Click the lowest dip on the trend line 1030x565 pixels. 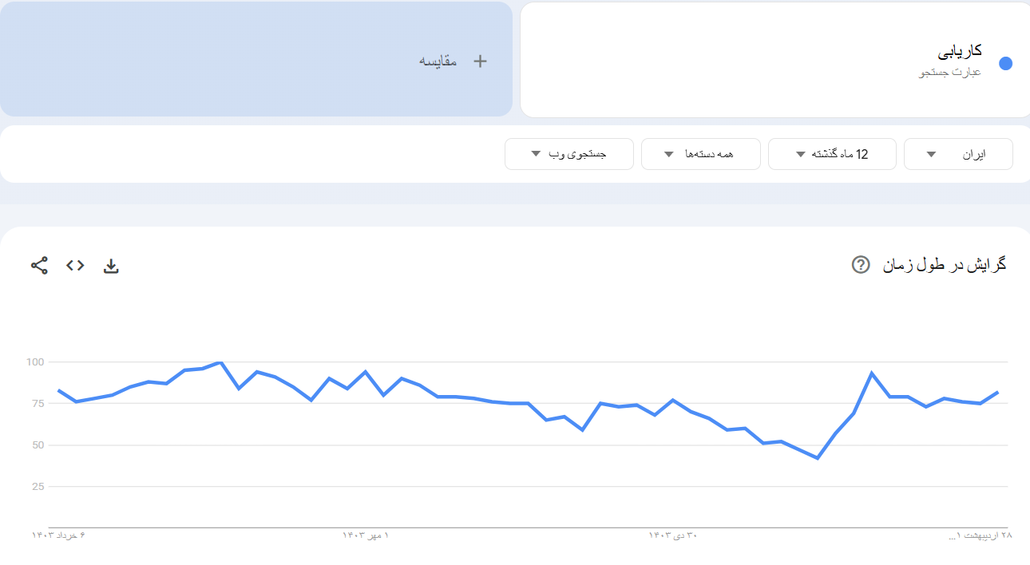point(818,458)
